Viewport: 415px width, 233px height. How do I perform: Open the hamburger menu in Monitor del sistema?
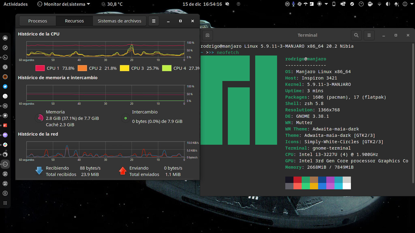[154, 21]
